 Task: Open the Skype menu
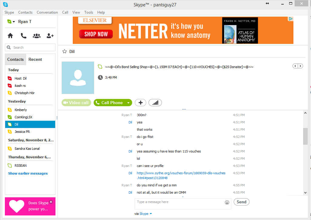click(9, 12)
